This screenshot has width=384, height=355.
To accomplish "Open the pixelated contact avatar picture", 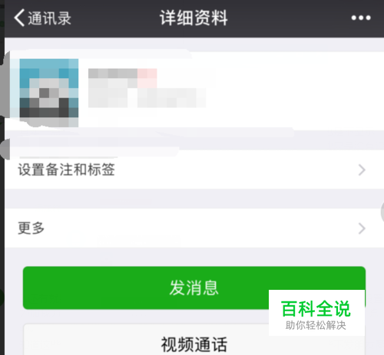I will pyautogui.click(x=49, y=88).
